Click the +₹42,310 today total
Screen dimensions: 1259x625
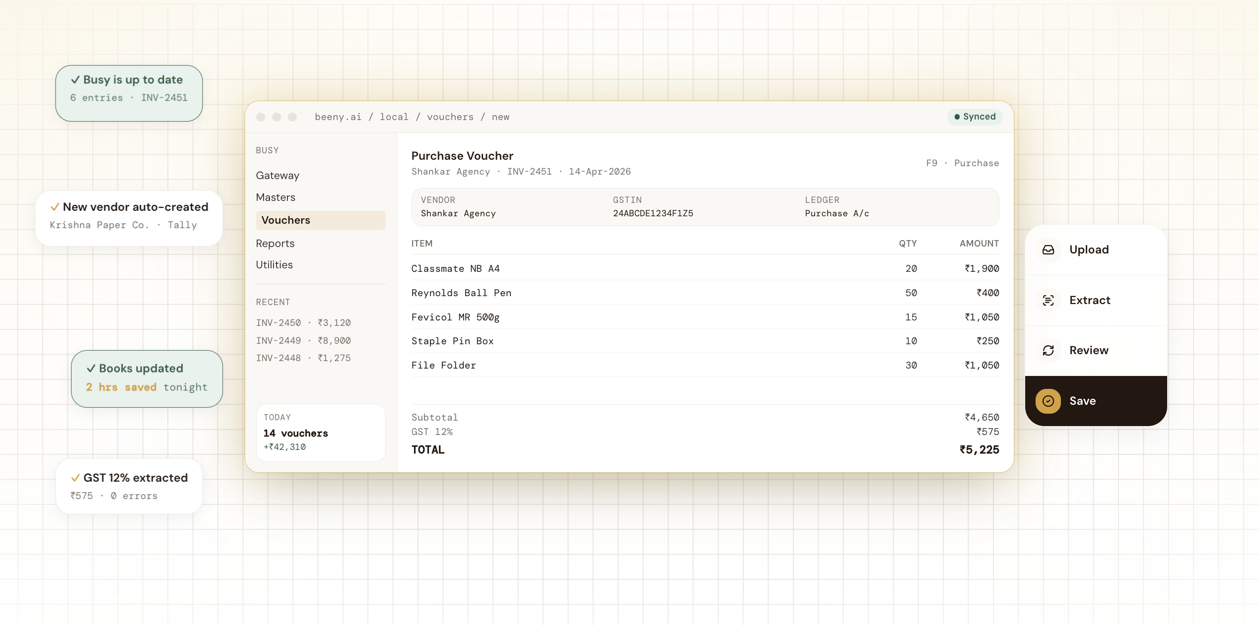pos(284,447)
